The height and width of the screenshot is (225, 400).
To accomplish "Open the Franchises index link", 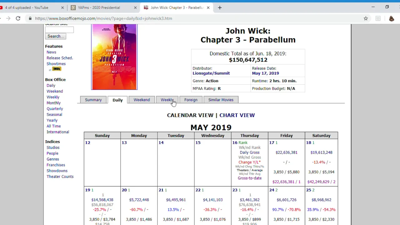I will pyautogui.click(x=56, y=165).
